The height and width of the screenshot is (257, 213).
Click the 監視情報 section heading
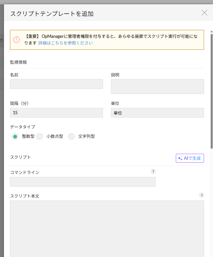point(18,62)
